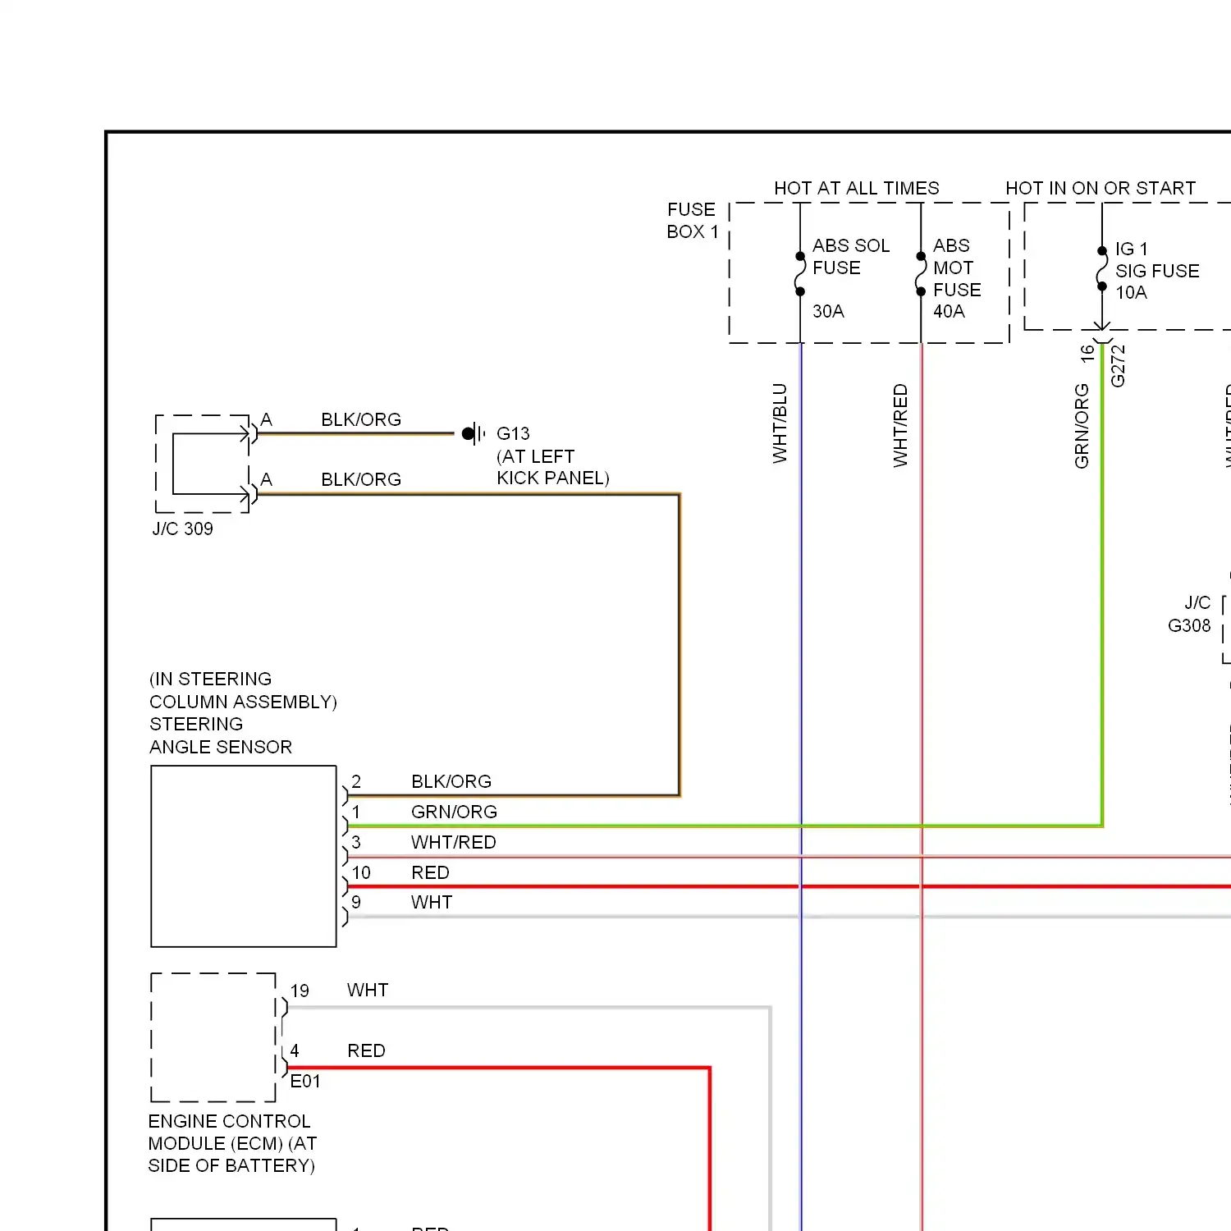This screenshot has width=1231, height=1231.
Task: Select vertical 'WHT/RED' label under ABS MOT fuse
Action: pos(900,426)
